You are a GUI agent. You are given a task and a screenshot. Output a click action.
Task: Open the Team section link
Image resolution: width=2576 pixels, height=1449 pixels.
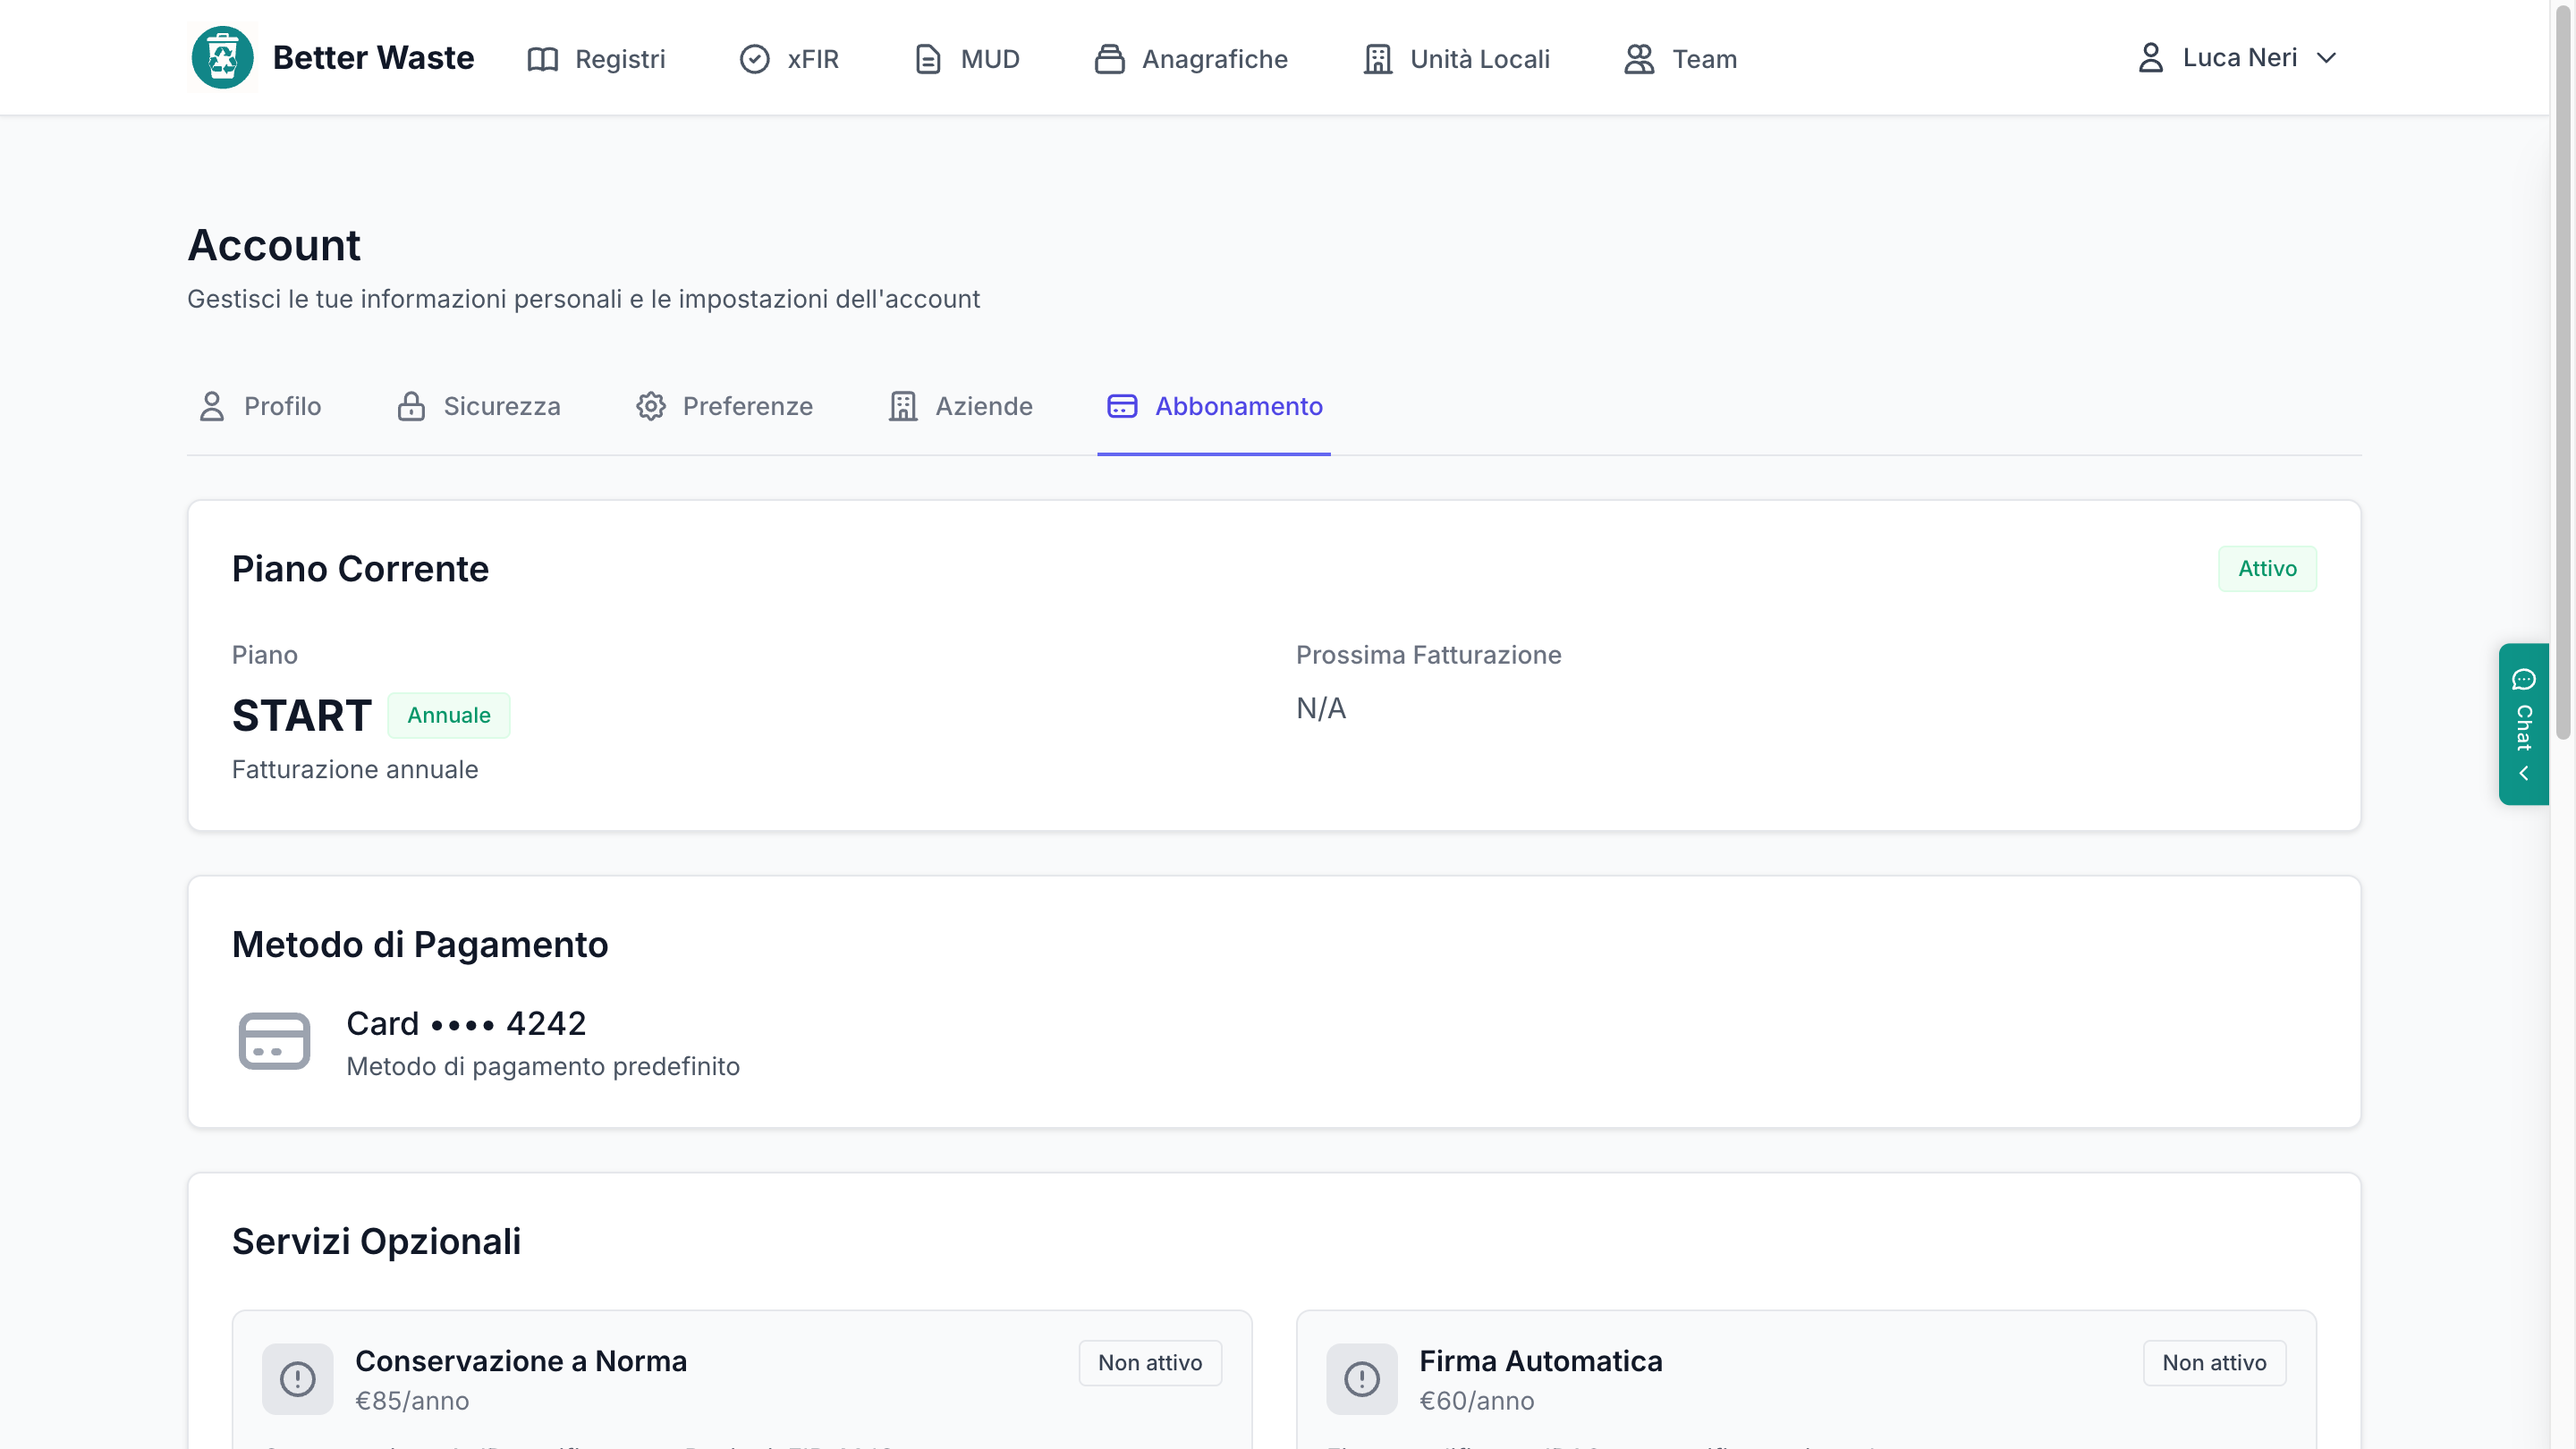pos(1681,59)
